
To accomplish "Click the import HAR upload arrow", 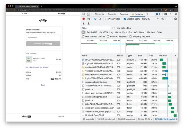I will [x=84, y=24].
